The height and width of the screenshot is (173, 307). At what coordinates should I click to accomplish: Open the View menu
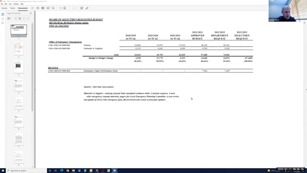[x=10, y=4]
